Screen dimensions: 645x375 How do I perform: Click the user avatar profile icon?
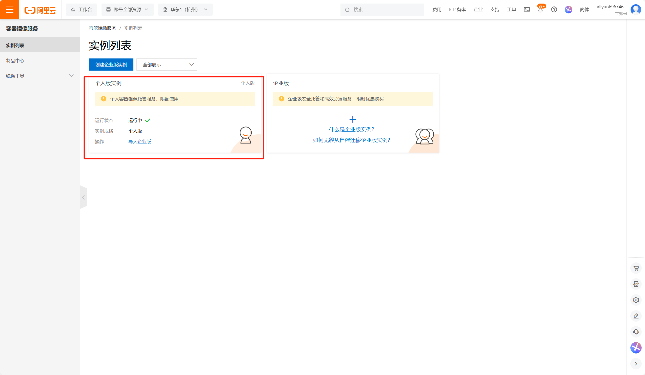[x=636, y=9]
